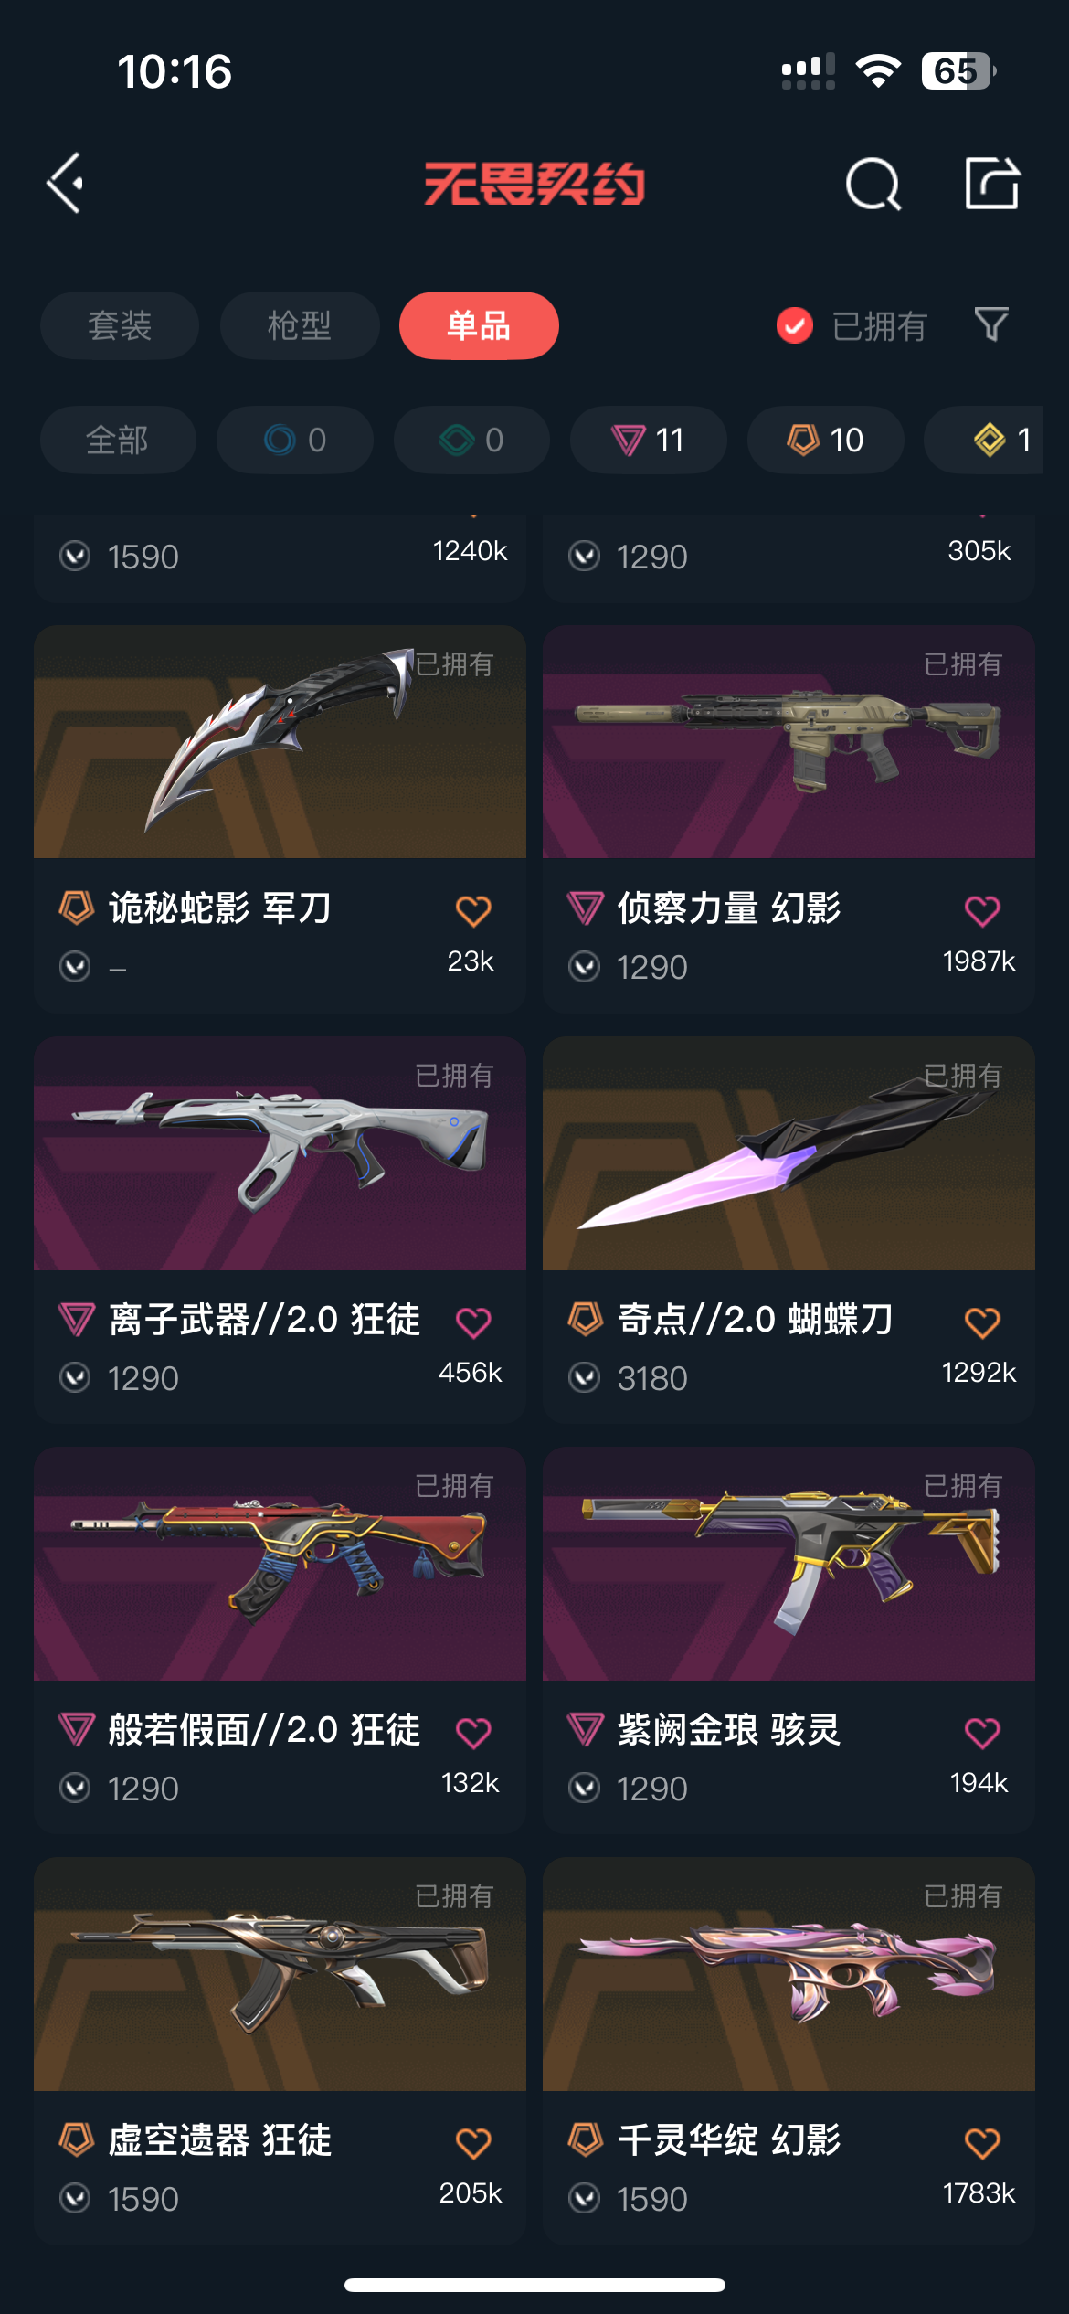Switch to the 套装 tab

(120, 325)
